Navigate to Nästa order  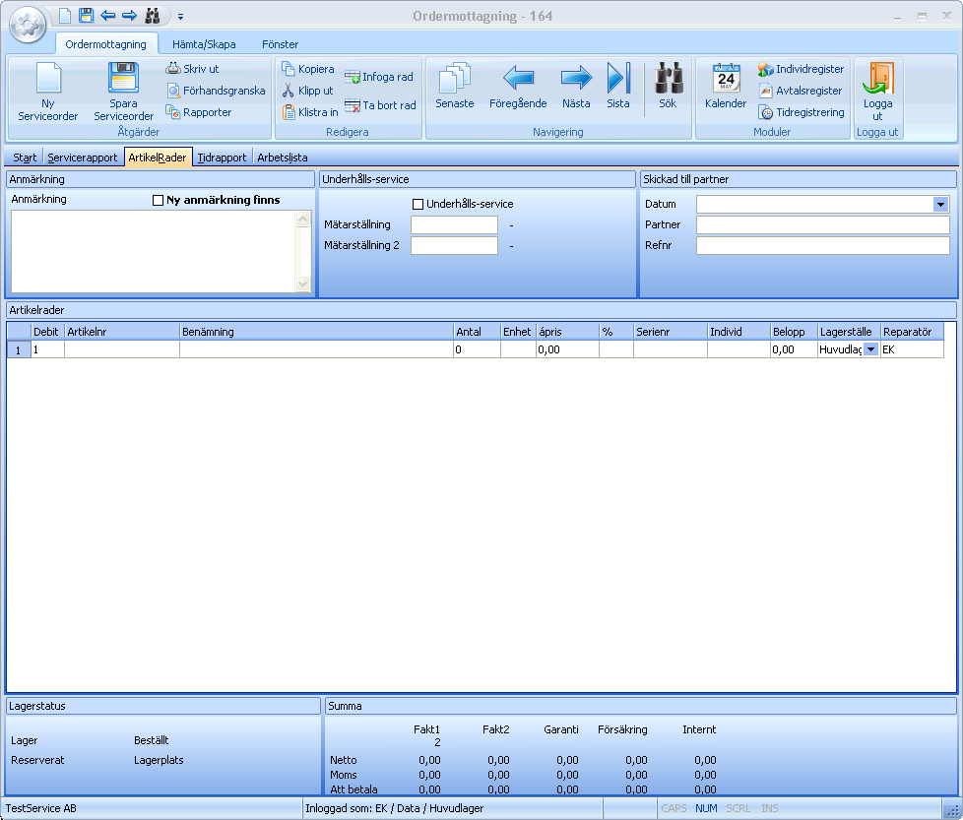point(576,86)
